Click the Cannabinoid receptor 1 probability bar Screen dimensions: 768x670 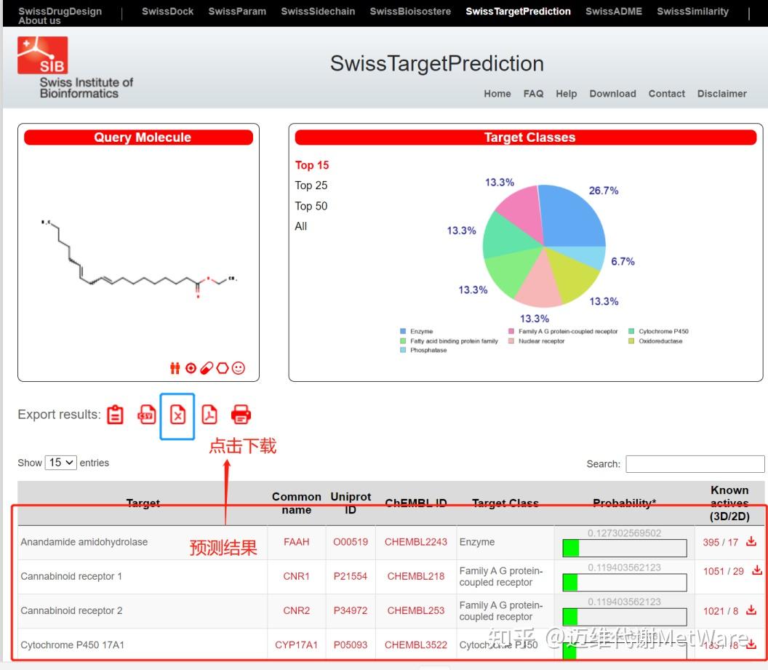(625, 582)
